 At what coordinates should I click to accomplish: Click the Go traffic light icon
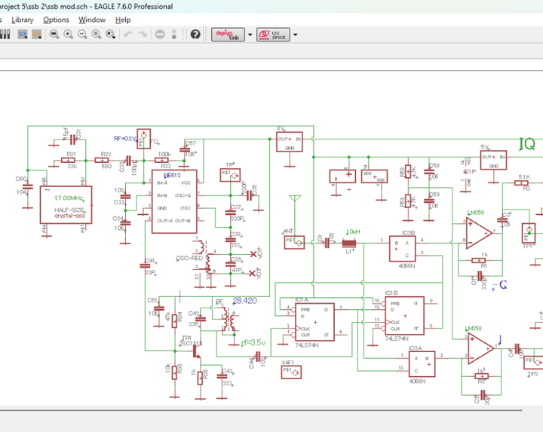[175, 35]
